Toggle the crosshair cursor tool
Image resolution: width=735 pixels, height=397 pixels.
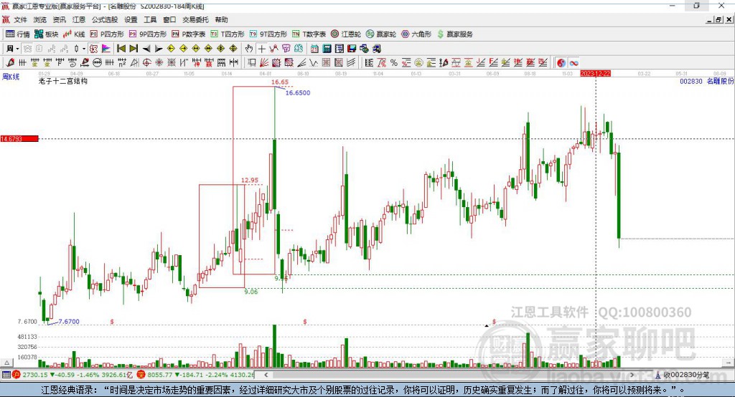[x=261, y=49]
